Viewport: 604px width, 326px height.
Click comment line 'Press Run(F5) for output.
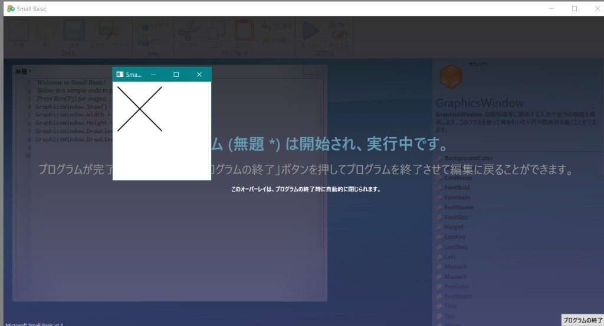[71, 99]
